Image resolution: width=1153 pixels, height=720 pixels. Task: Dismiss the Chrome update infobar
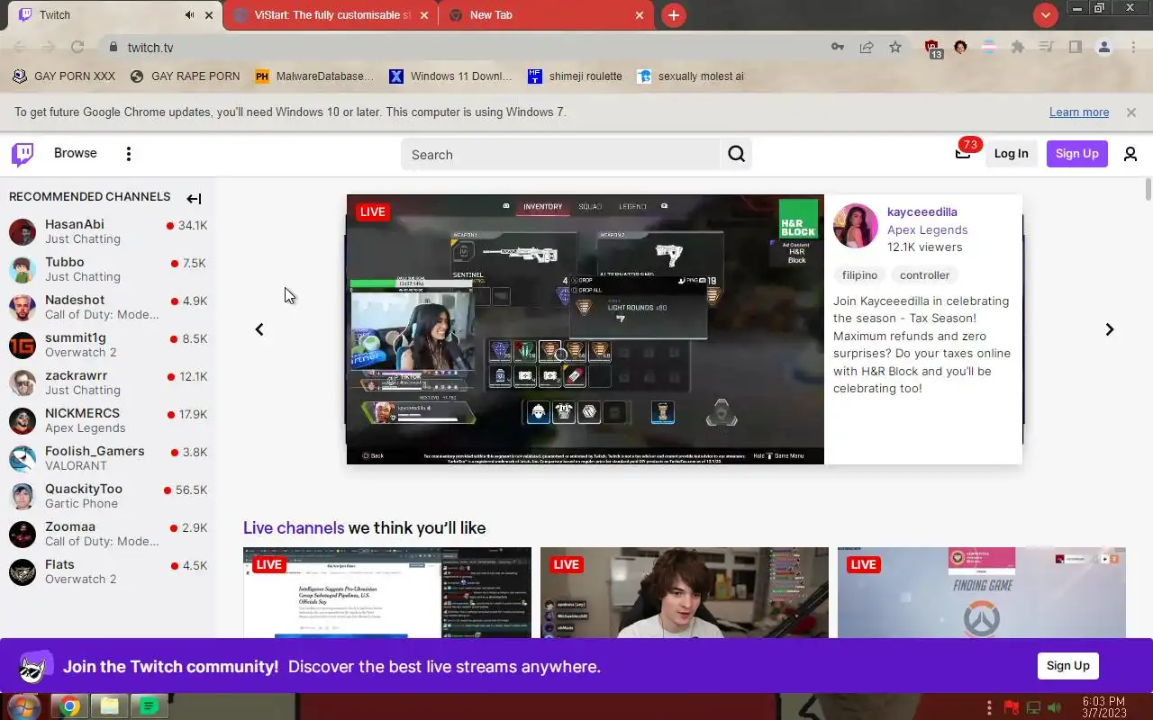(1131, 112)
